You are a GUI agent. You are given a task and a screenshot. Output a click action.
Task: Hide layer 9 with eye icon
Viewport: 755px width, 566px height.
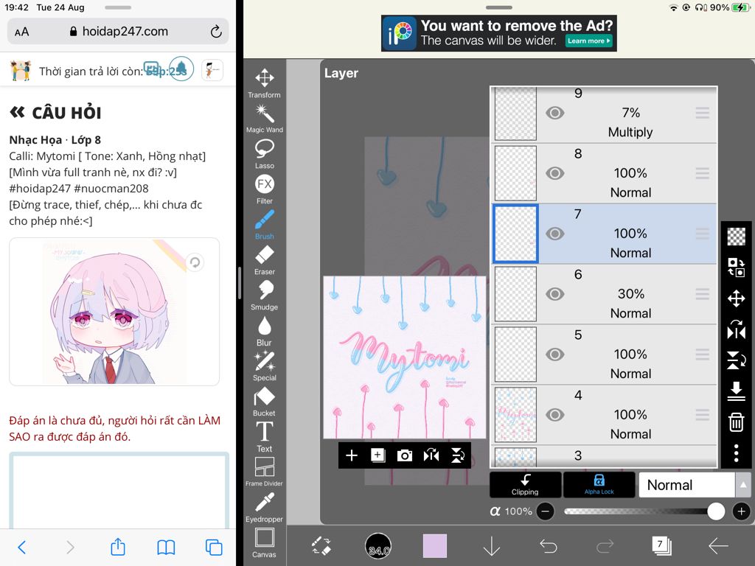point(554,113)
